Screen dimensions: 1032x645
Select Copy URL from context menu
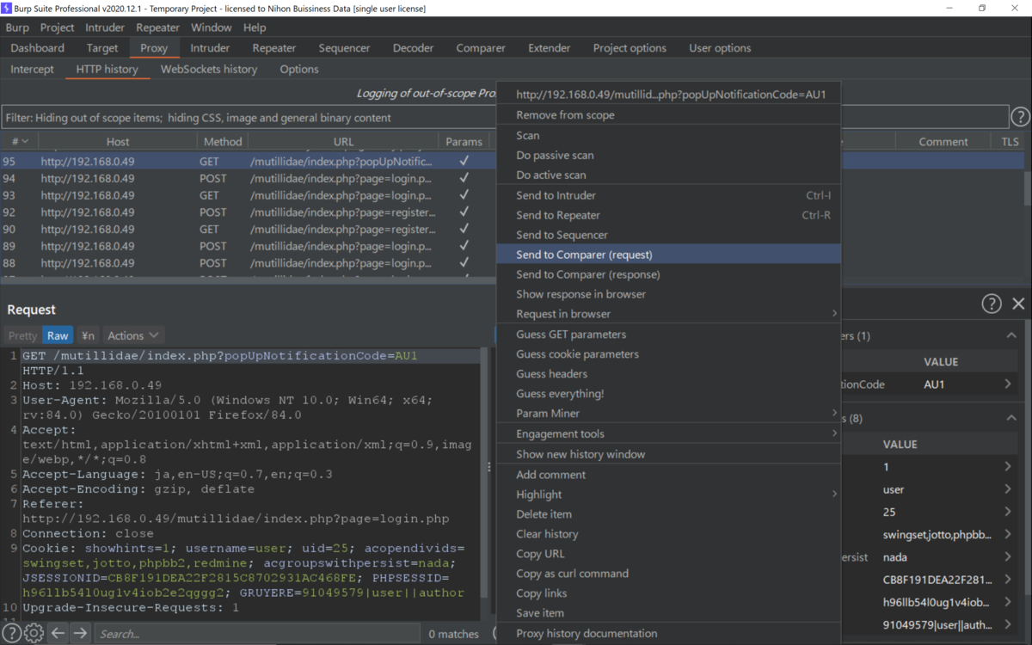(667, 554)
